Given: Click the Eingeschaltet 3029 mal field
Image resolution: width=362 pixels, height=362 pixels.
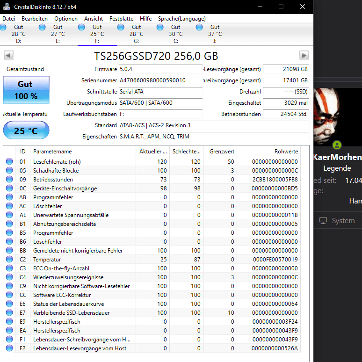Looking at the screenshot, I should 286,103.
